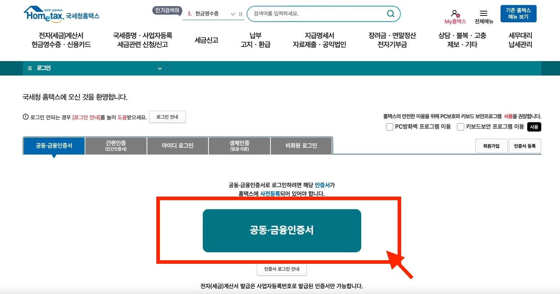Click the 인증서 등록 button

[525, 146]
